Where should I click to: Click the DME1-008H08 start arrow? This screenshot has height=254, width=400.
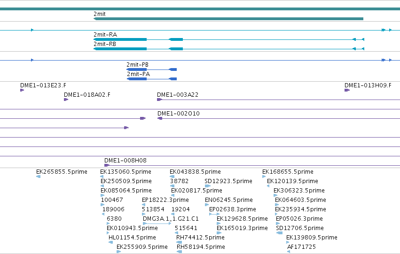click(107, 165)
